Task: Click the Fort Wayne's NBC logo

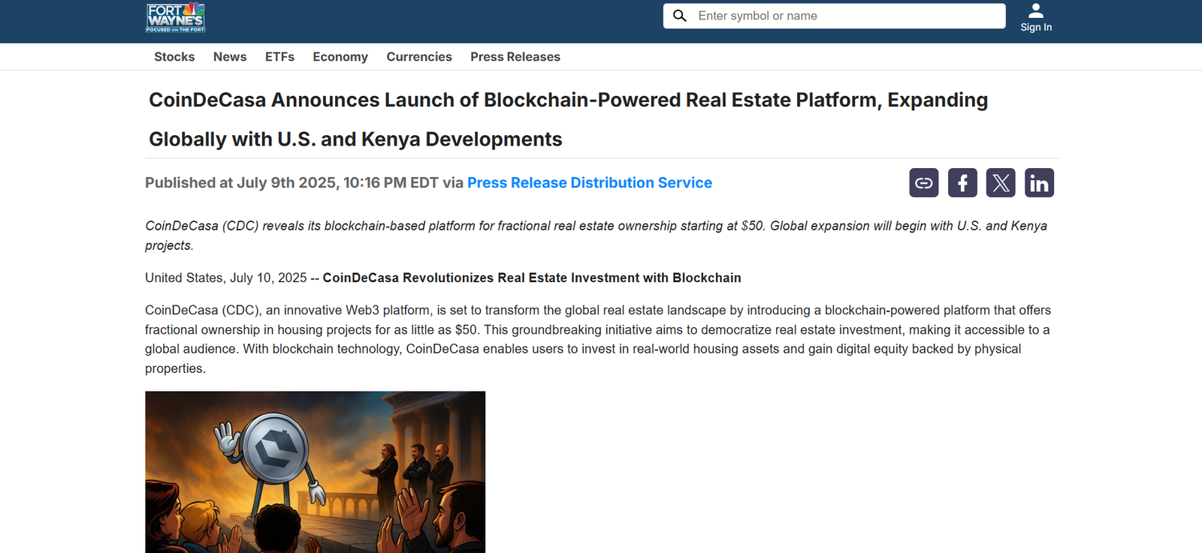Action: pos(175,17)
